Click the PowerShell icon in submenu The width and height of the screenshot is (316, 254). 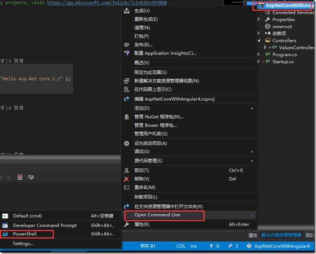pos(5,234)
